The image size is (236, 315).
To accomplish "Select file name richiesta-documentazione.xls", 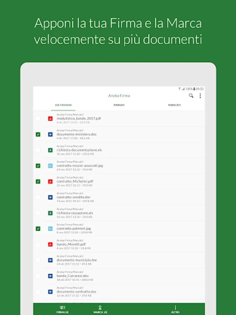I will tap(79, 150).
